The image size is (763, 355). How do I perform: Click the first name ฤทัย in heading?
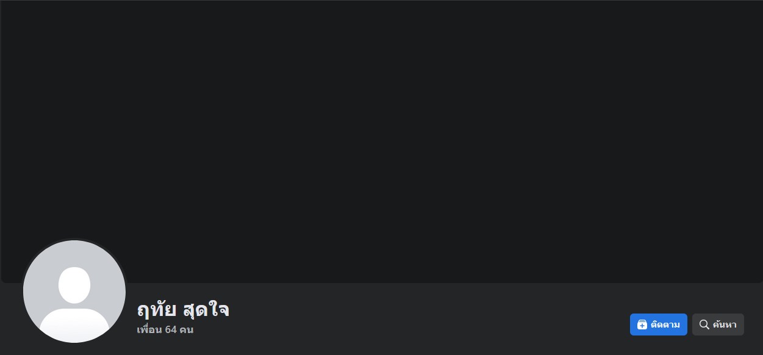[x=157, y=309]
